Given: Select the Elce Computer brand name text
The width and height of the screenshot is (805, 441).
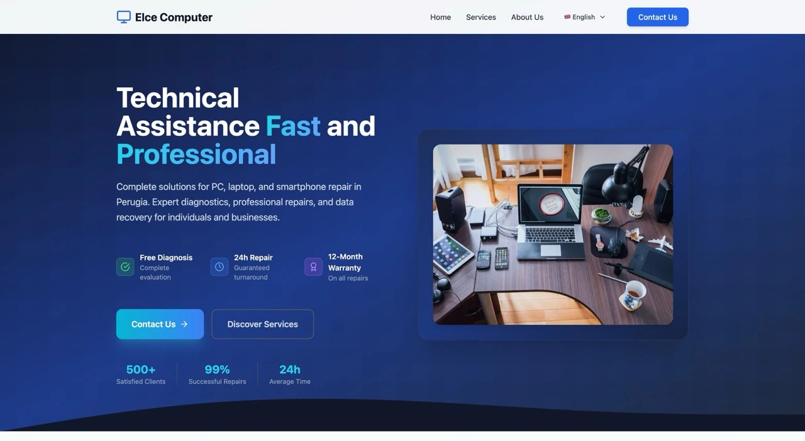Looking at the screenshot, I should (x=173, y=17).
